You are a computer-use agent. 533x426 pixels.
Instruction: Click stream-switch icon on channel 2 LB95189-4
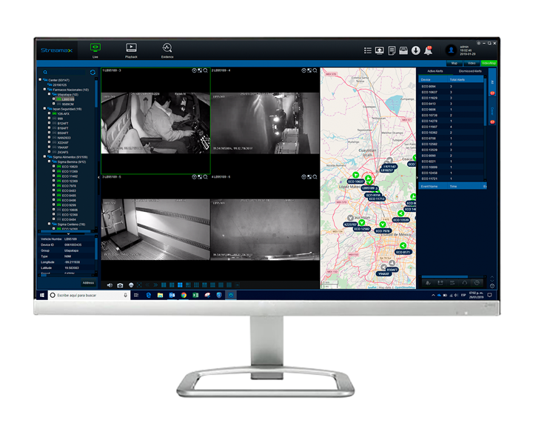click(x=309, y=70)
